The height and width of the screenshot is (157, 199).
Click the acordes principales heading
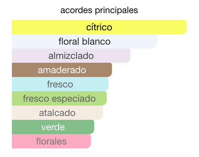(99, 10)
